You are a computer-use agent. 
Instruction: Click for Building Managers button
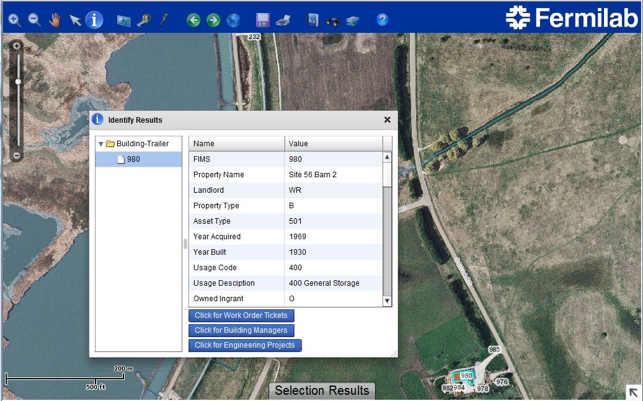tap(241, 330)
